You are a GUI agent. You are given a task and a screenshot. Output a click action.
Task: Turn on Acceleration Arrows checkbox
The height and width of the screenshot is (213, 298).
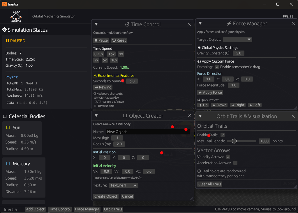[235, 163]
